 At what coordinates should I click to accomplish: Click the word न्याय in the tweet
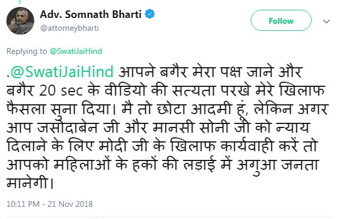point(293,127)
